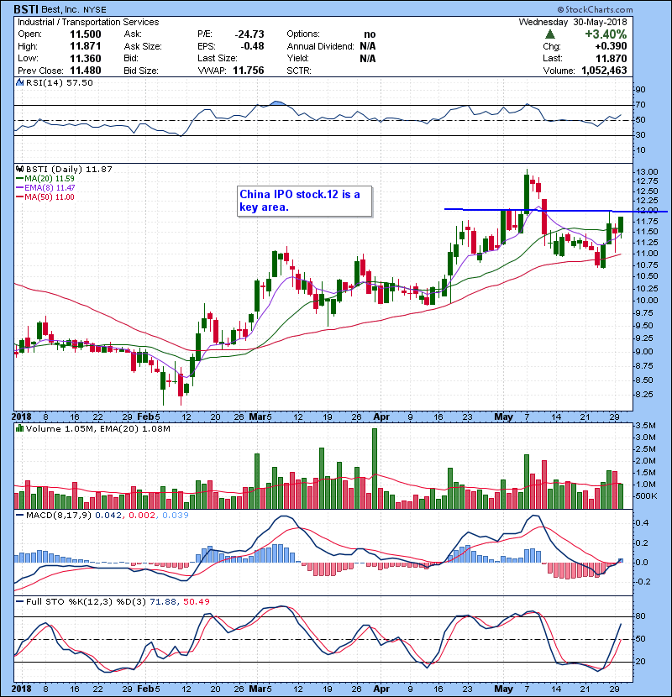This screenshot has height=697, width=672.
Task: Click the candlestick icon beside BSTI (Daily)
Action: 19,169
